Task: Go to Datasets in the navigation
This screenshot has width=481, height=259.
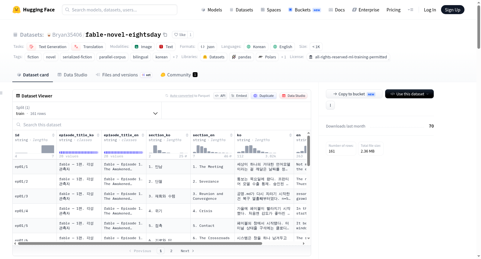Action: coord(241,10)
